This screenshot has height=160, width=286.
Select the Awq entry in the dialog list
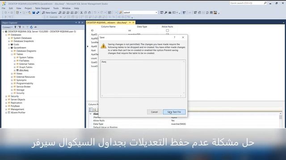(x=104, y=62)
